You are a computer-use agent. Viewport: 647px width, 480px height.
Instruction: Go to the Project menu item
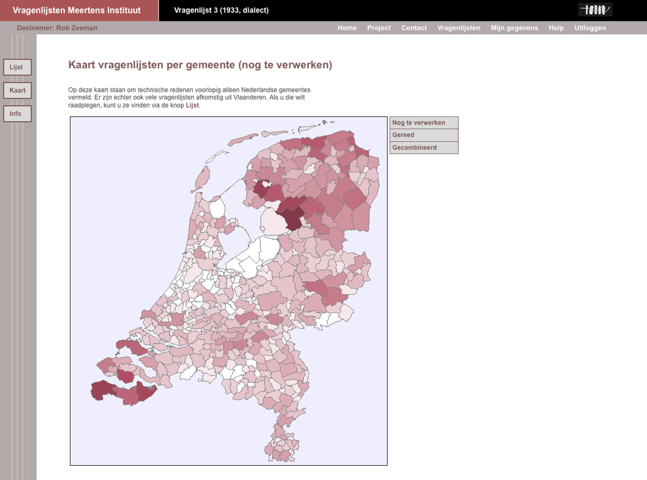click(x=378, y=28)
